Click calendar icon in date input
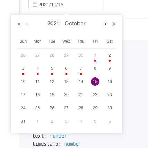Image resolution: width=148 pixels, height=148 pixels. tap(35, 5)
